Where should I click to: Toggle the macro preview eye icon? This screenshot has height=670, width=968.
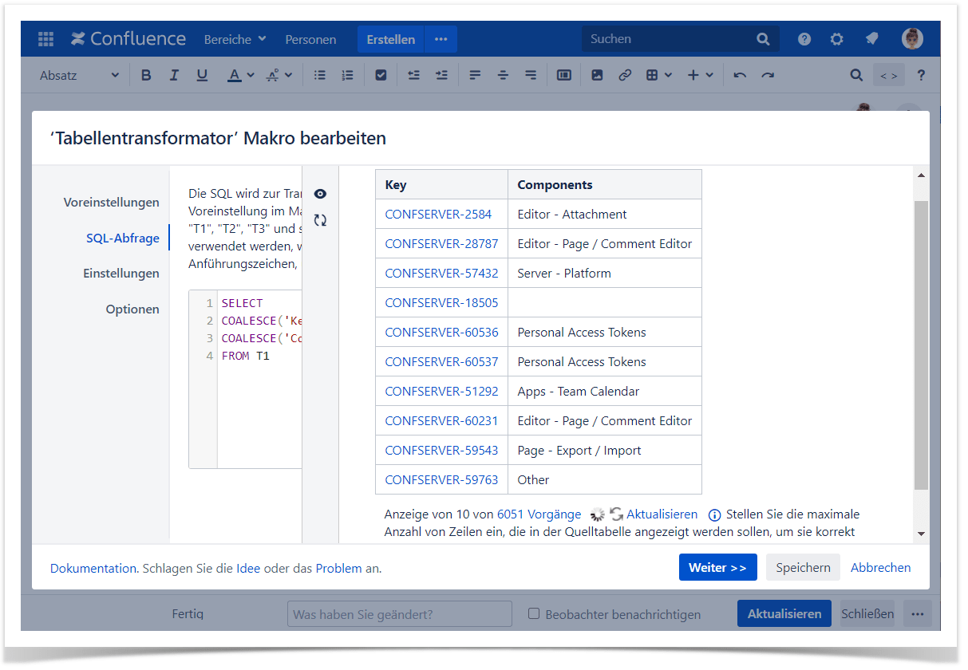click(x=320, y=194)
